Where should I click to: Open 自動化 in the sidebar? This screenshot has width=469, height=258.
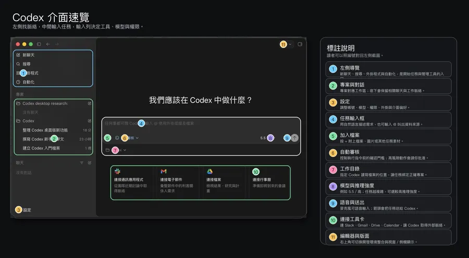[x=29, y=82]
